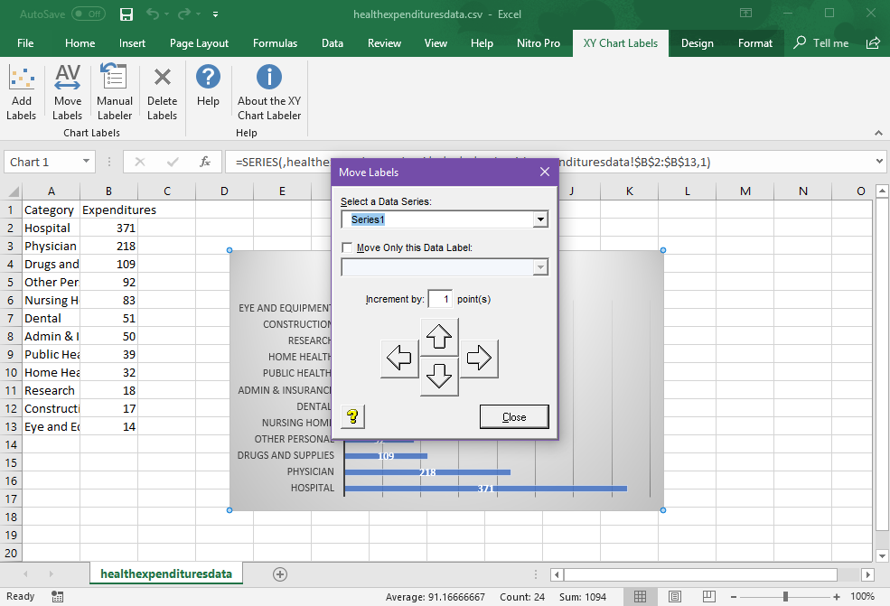Click the Undo icon
The image size is (890, 606).
point(150,14)
